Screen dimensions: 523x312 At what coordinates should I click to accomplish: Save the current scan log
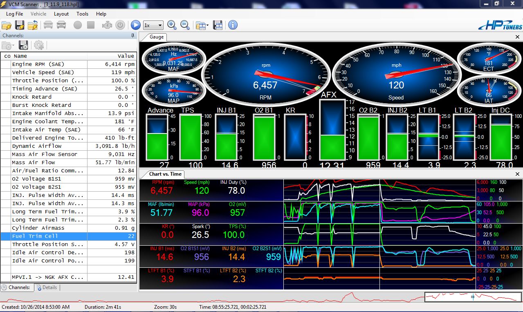[x=19, y=25]
